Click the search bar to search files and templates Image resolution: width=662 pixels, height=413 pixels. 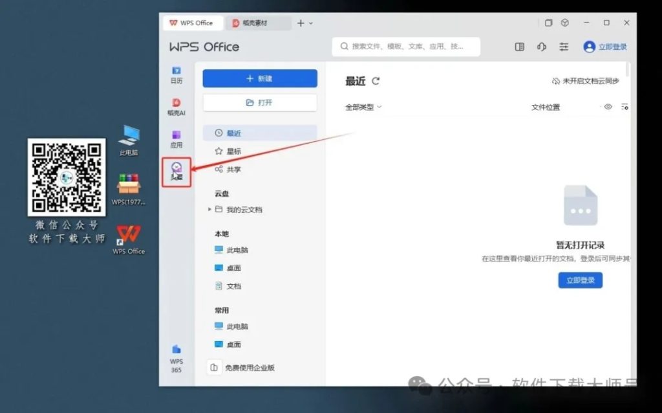click(x=406, y=46)
